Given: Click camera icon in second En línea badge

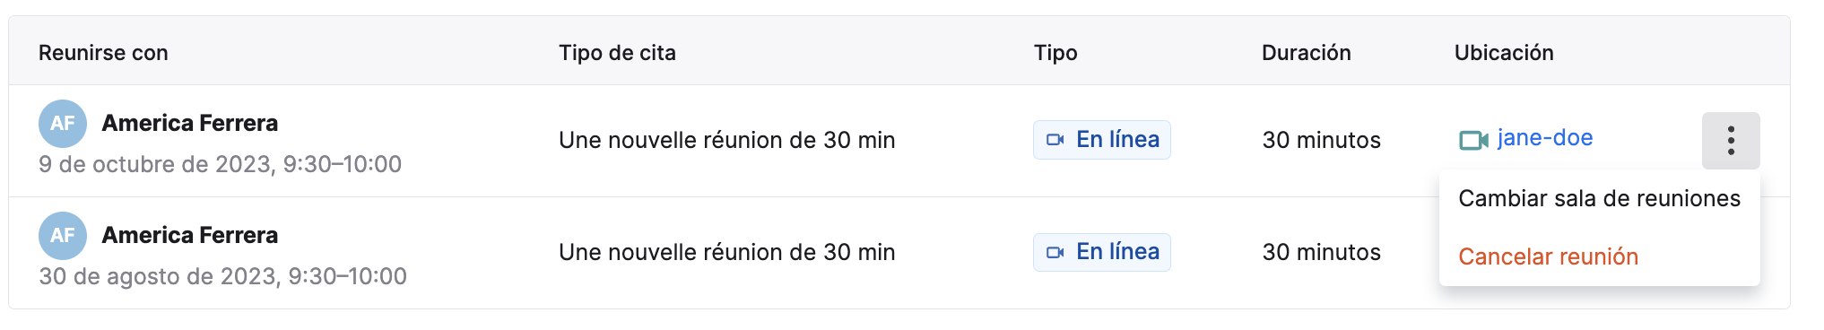Looking at the screenshot, I should [x=1055, y=252].
